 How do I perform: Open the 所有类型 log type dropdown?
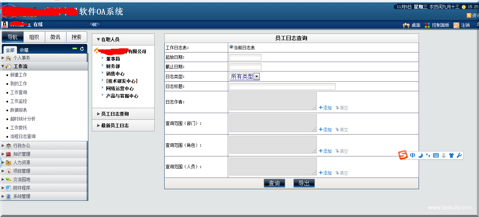(256, 76)
